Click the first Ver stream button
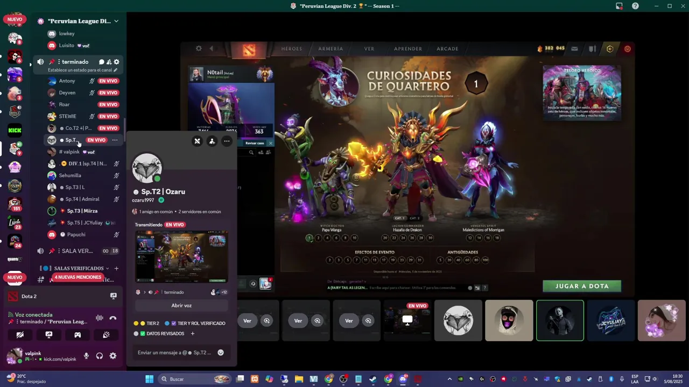This screenshot has width=689, height=387. click(x=247, y=321)
